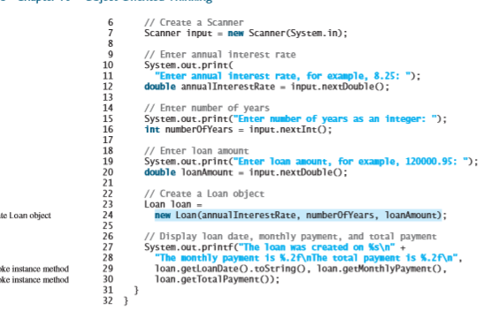Click the string "The monthly payment is %.2f\nThe total payment is %.2f\n"
Screen dimensions: 499x318
click(306, 258)
